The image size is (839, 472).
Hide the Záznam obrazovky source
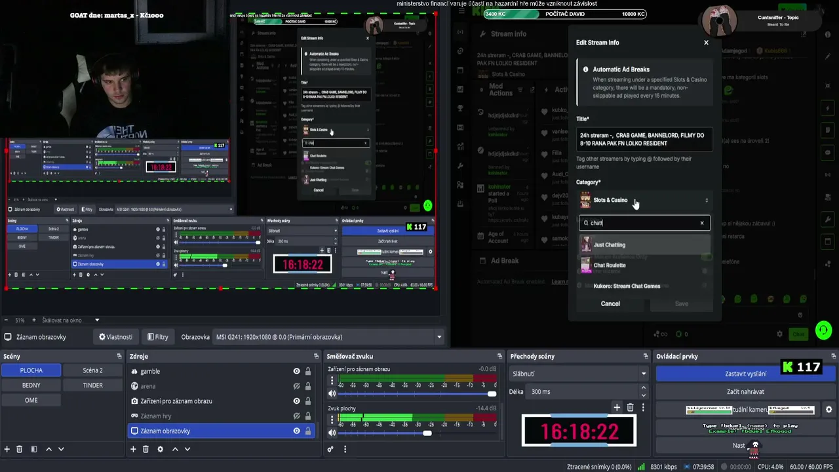click(x=297, y=431)
